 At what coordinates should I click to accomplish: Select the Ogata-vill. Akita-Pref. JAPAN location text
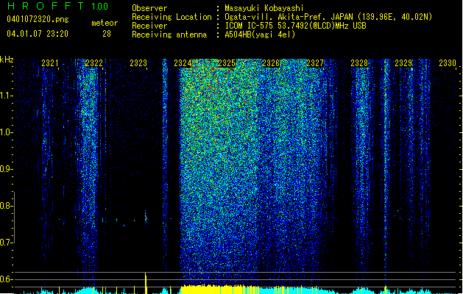click(328, 17)
